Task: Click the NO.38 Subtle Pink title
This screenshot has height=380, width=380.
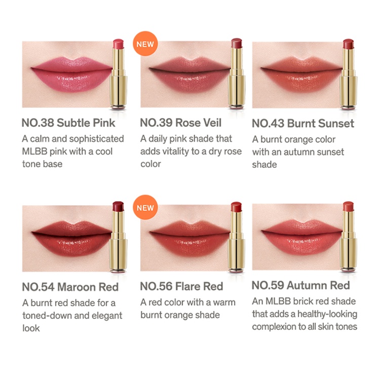Action: click(x=68, y=123)
